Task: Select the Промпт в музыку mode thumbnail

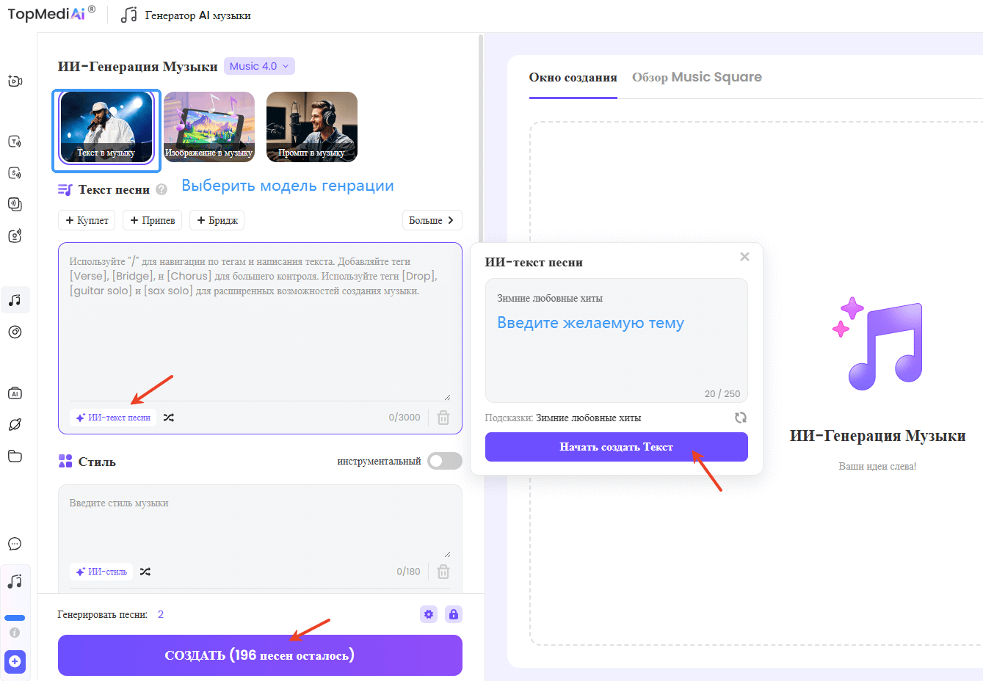Action: pyautogui.click(x=312, y=127)
